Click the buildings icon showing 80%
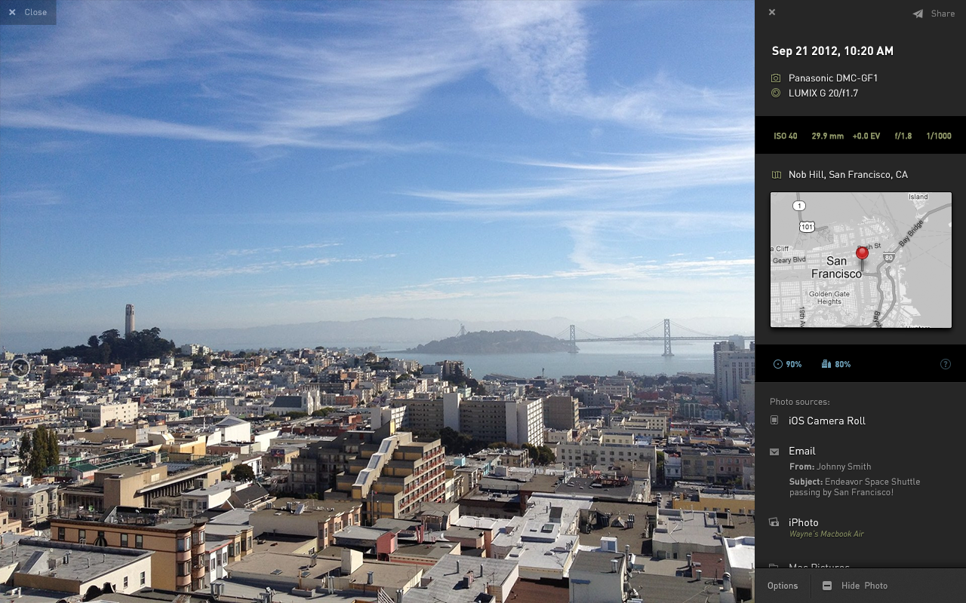966x603 pixels. coord(826,364)
